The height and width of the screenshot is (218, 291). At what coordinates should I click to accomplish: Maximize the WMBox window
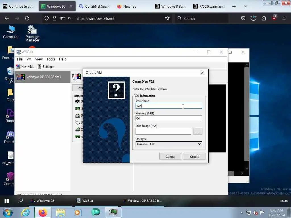tap(208, 52)
